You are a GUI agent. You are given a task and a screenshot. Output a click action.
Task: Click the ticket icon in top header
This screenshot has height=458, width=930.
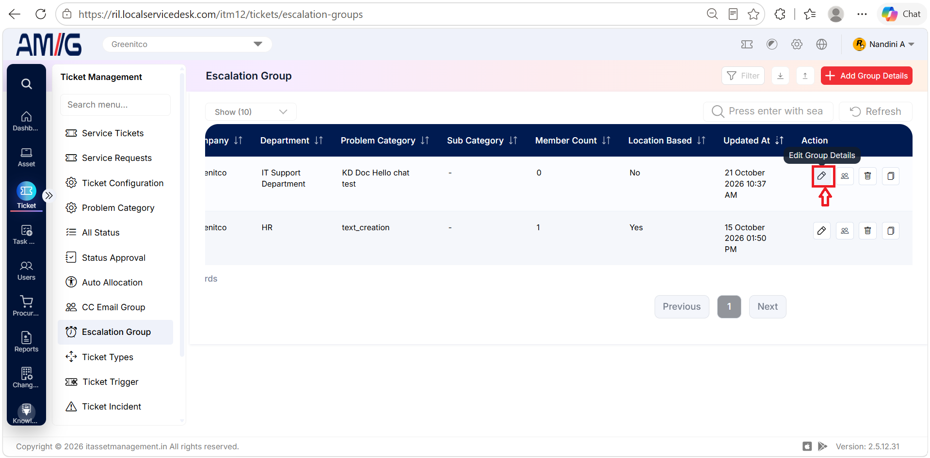pyautogui.click(x=747, y=44)
